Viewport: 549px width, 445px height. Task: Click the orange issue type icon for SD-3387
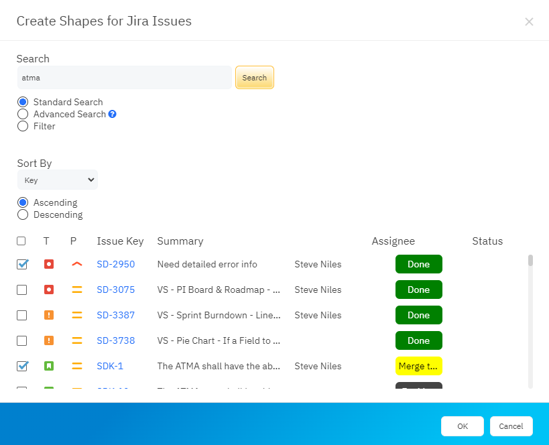(48, 315)
